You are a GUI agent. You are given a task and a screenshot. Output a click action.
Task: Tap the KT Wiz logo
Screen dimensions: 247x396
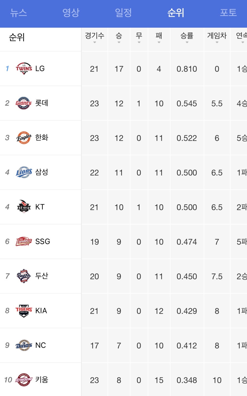point(24,207)
